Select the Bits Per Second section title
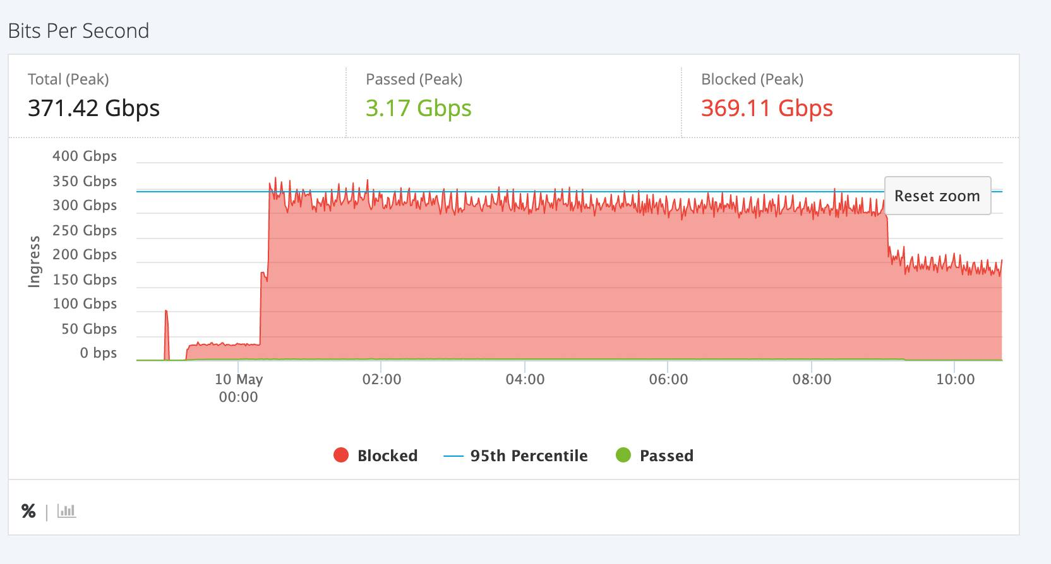This screenshot has width=1051, height=564. click(x=79, y=30)
